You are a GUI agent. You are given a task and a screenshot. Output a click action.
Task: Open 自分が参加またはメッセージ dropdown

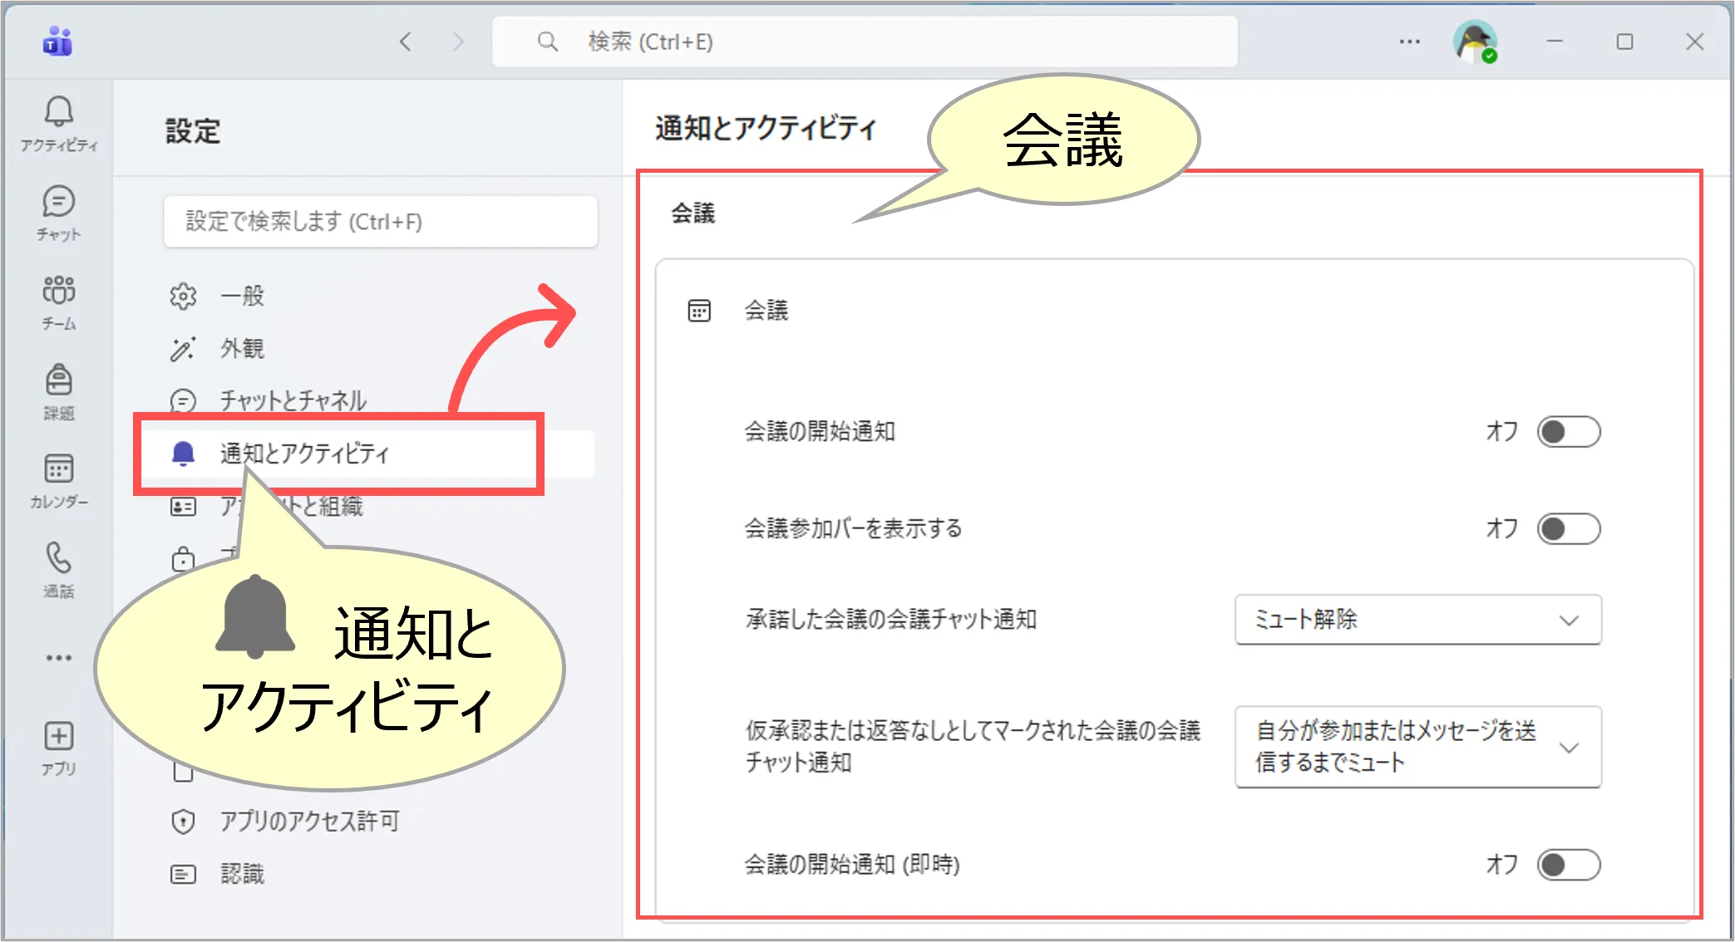point(1417,747)
